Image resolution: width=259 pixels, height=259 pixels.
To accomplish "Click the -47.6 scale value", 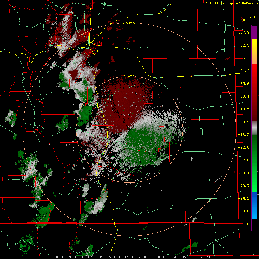I will pyautogui.click(x=244, y=160).
